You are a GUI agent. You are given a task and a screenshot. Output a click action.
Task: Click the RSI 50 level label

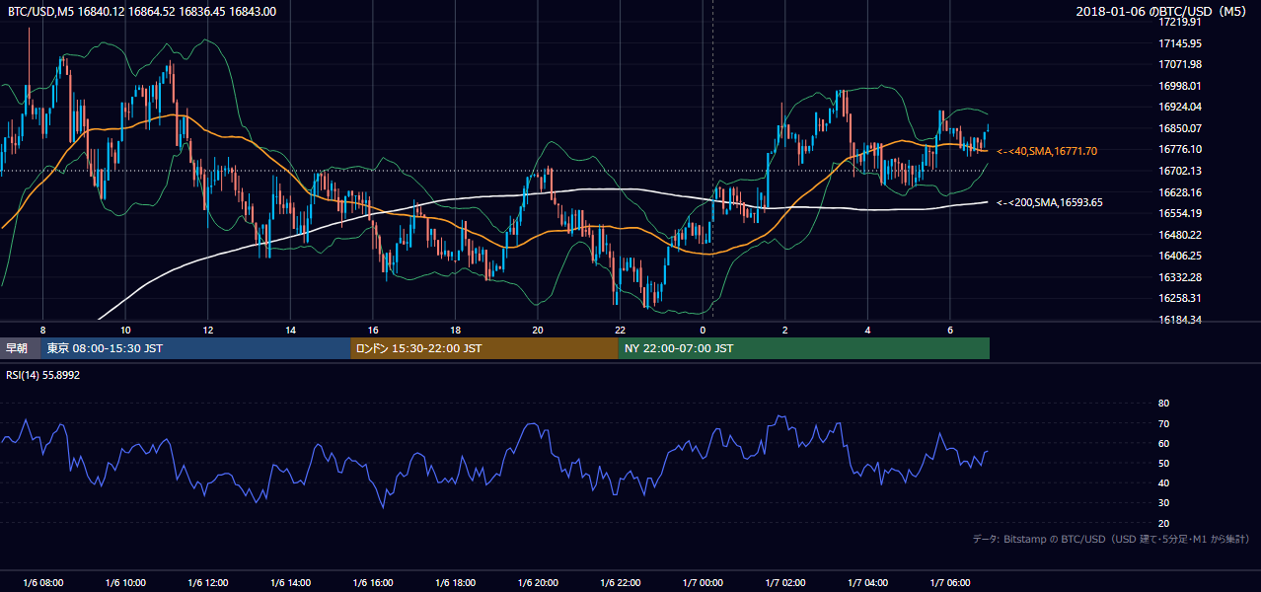coord(1163,463)
